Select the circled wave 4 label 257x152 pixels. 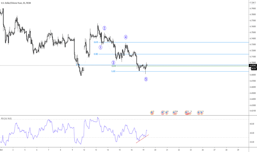(126, 37)
